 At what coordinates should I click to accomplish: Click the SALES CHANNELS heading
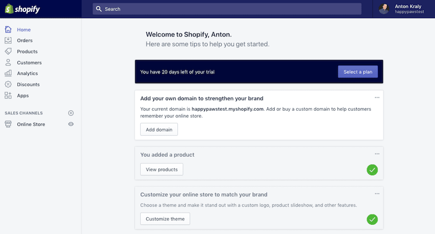coord(23,113)
